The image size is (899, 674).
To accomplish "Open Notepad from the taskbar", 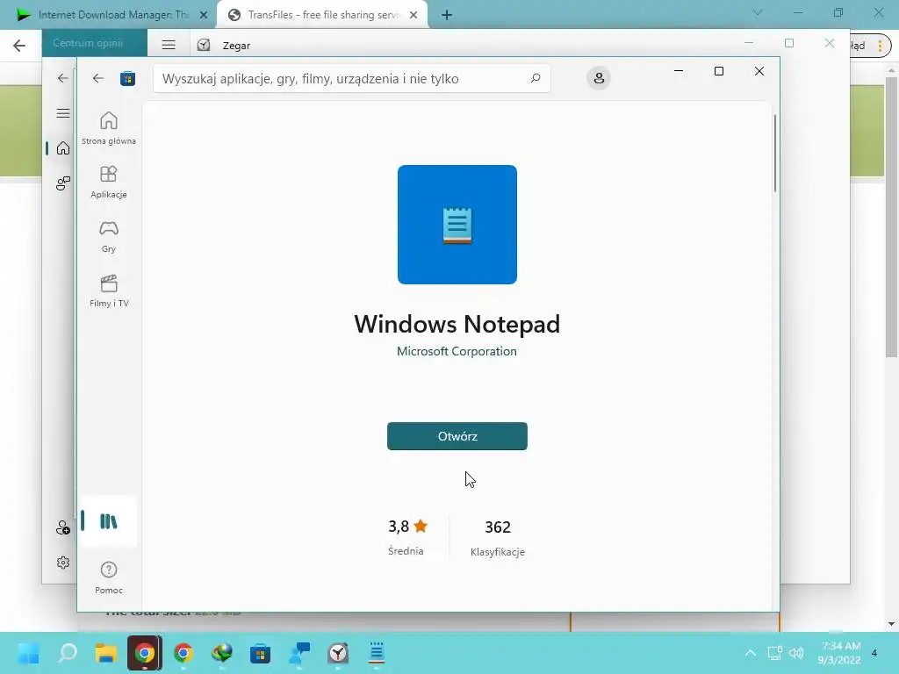I will (x=376, y=653).
